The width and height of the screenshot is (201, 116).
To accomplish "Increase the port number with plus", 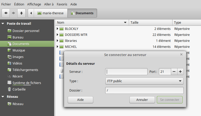I will pyautogui.click(x=180, y=72).
